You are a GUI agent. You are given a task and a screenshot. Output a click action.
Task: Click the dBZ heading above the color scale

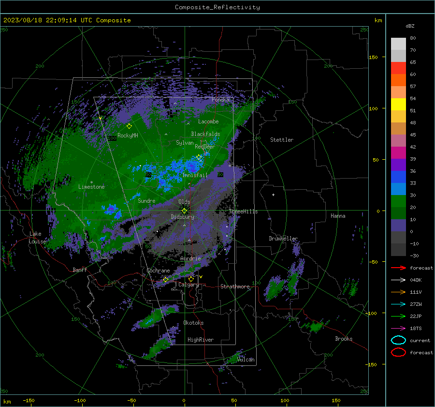pos(410,26)
